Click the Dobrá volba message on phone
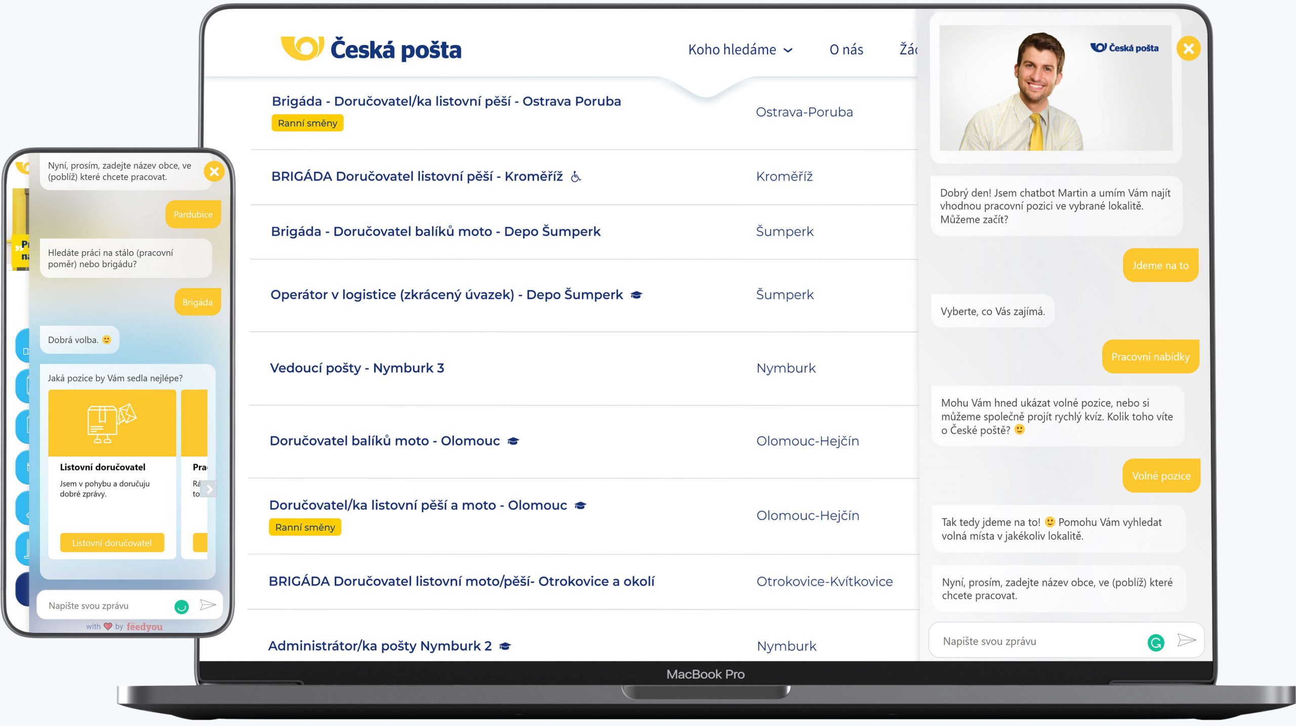This screenshot has height=726, width=1296. (79, 340)
